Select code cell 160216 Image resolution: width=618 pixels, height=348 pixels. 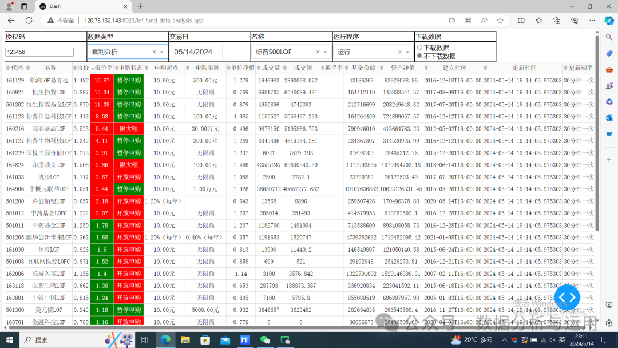[x=15, y=129]
